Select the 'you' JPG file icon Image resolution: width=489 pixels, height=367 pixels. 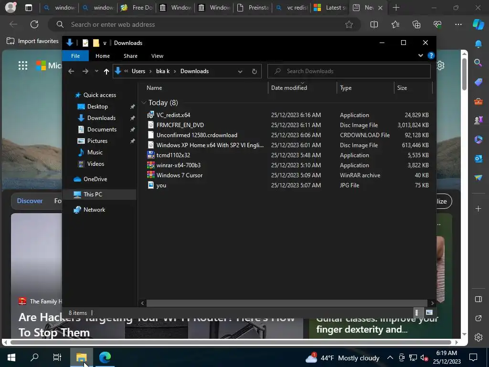(151, 185)
